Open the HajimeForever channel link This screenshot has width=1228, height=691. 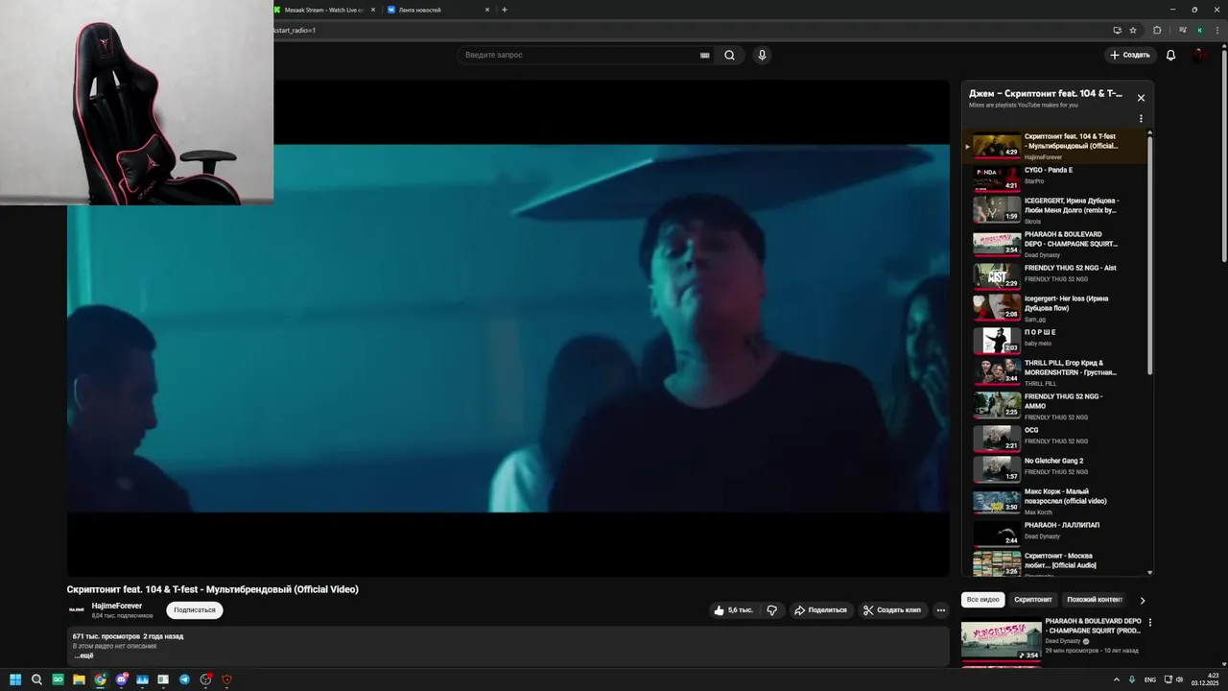pos(117,606)
